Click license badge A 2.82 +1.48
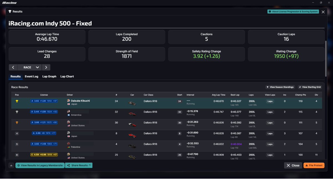Viewport: 333px width, 187px height. tap(44, 144)
